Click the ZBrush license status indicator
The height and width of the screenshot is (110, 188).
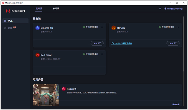click(166, 27)
